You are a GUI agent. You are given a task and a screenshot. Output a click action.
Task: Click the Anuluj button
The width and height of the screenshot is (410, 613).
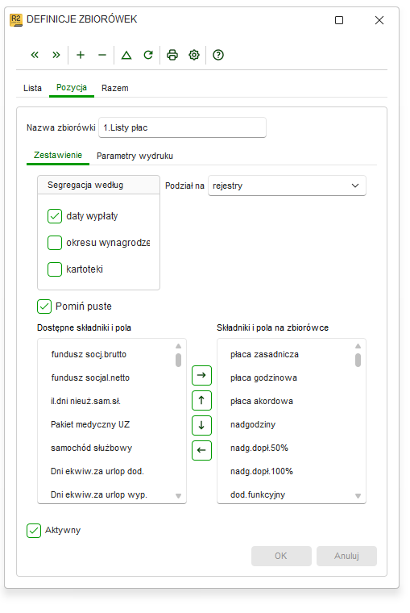click(346, 556)
